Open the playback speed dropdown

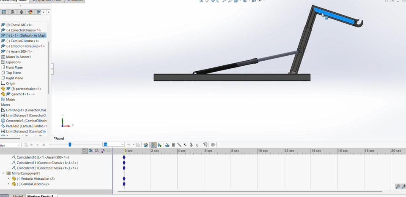point(122,145)
